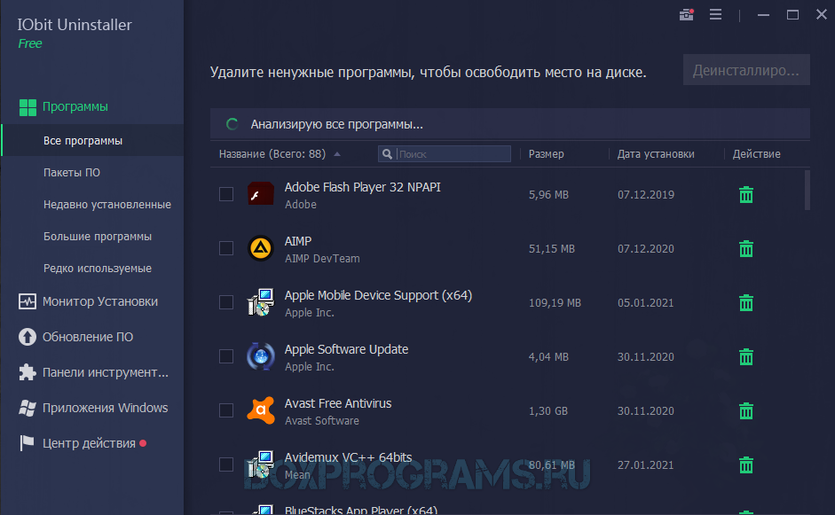Select Apple Mobile Device Support (x64) title
Screen dimensions: 835x515
pos(378,295)
